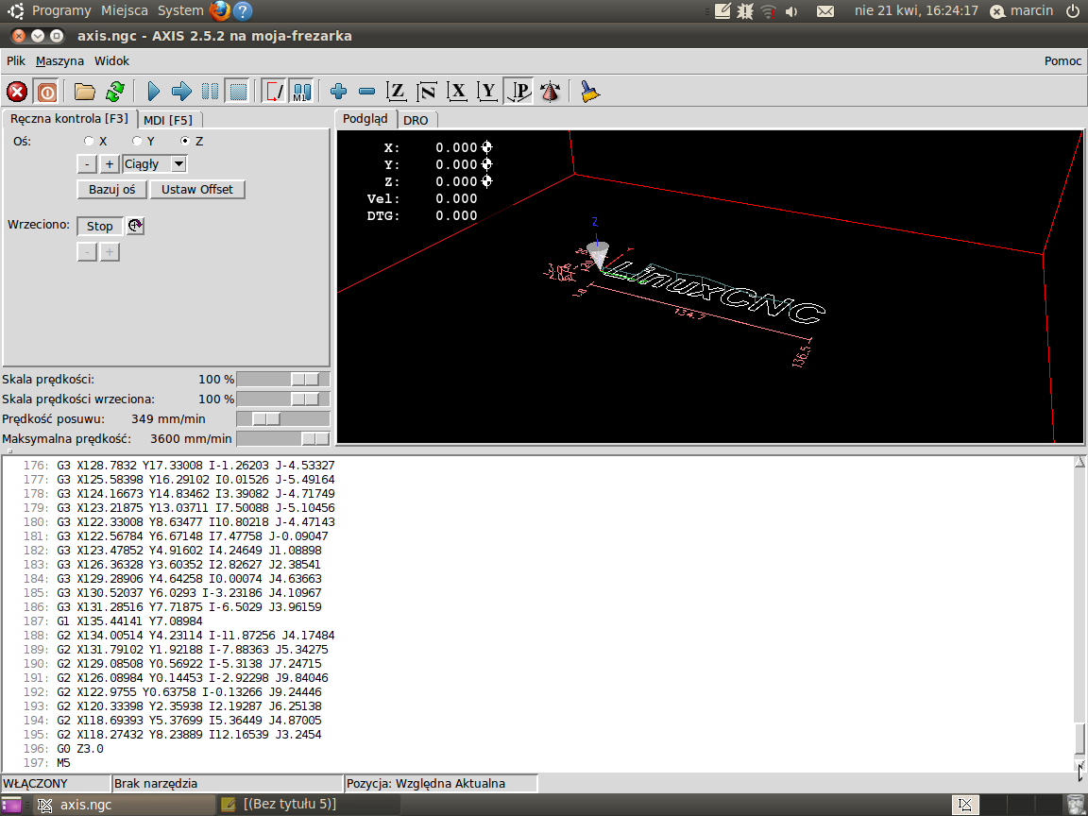
Task: Clear the live plot with broom icon
Action: pyautogui.click(x=589, y=92)
